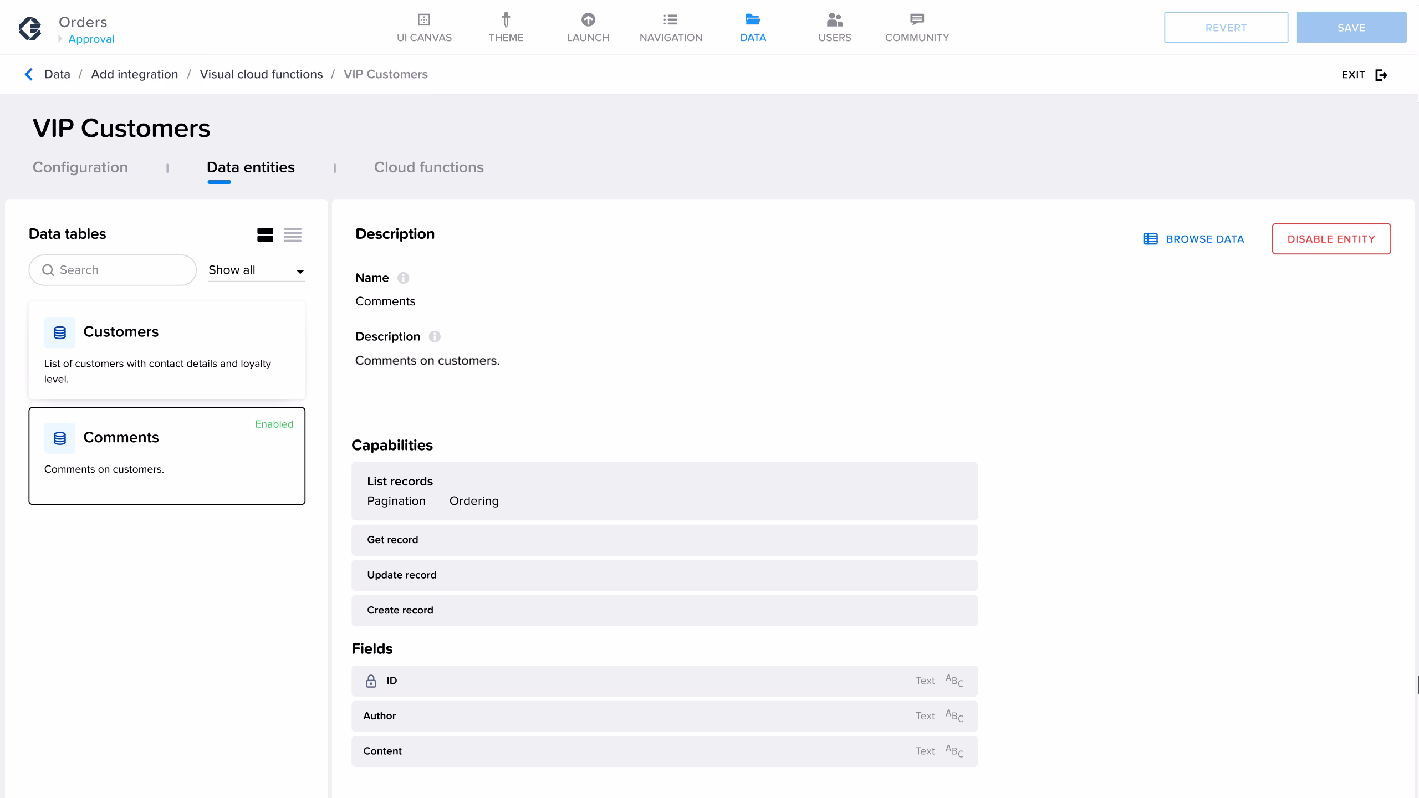This screenshot has width=1419, height=798.
Task: Open the Users section
Action: [834, 28]
